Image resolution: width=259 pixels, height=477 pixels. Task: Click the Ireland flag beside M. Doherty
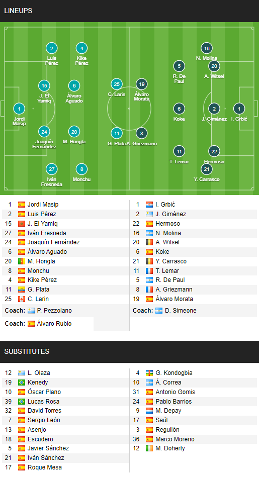(x=149, y=448)
